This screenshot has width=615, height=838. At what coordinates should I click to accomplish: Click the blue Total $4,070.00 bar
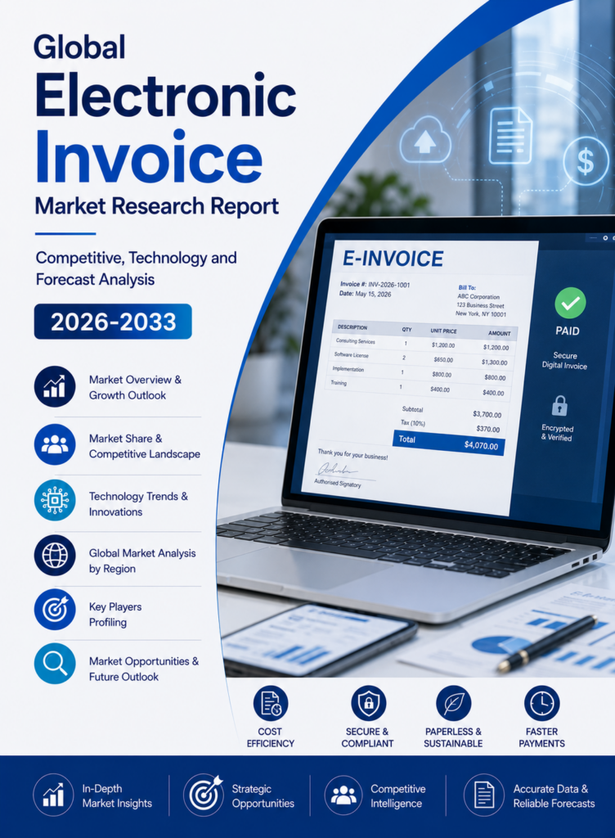click(x=448, y=443)
